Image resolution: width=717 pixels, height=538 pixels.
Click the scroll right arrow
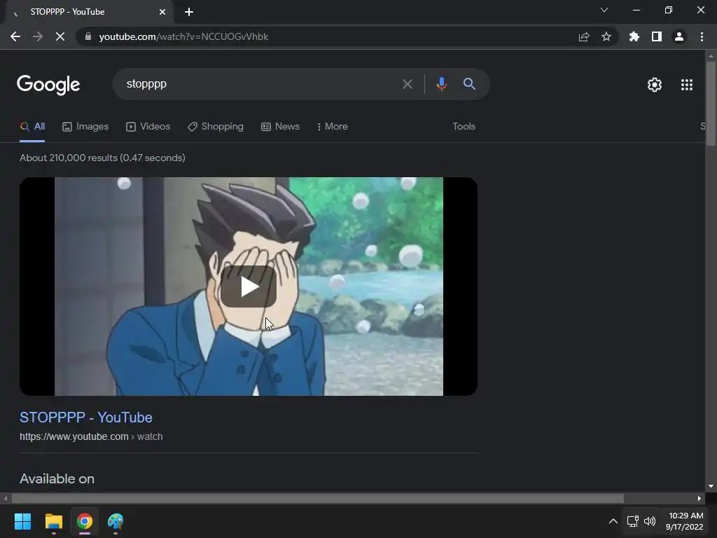click(699, 498)
